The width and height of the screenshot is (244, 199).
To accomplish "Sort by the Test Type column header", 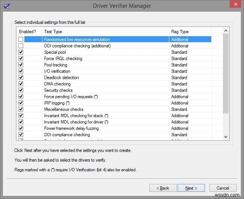I will [105, 32].
